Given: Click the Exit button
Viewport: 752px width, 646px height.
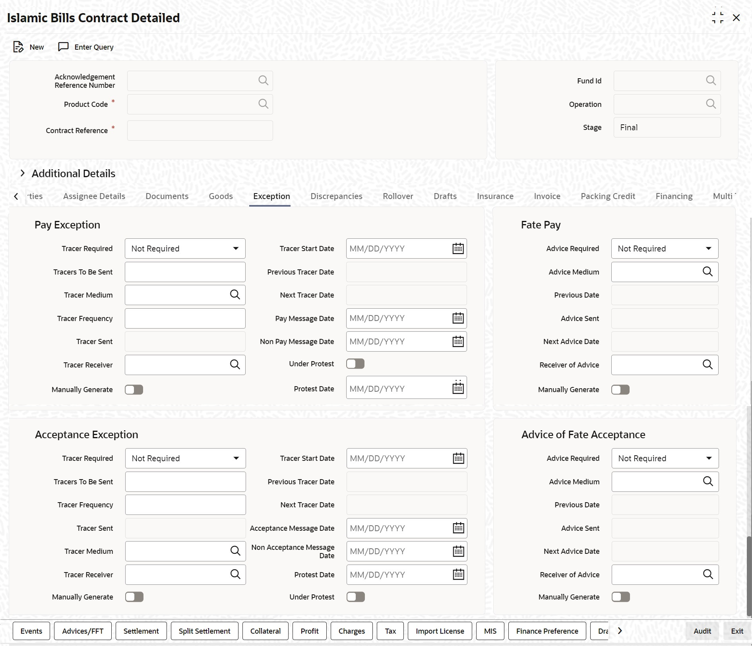Looking at the screenshot, I should click(x=737, y=631).
